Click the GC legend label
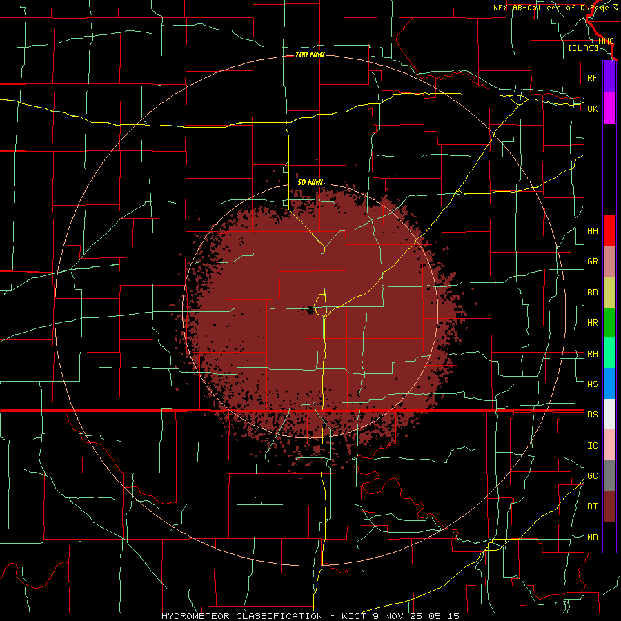The width and height of the screenshot is (621, 621). click(x=592, y=476)
